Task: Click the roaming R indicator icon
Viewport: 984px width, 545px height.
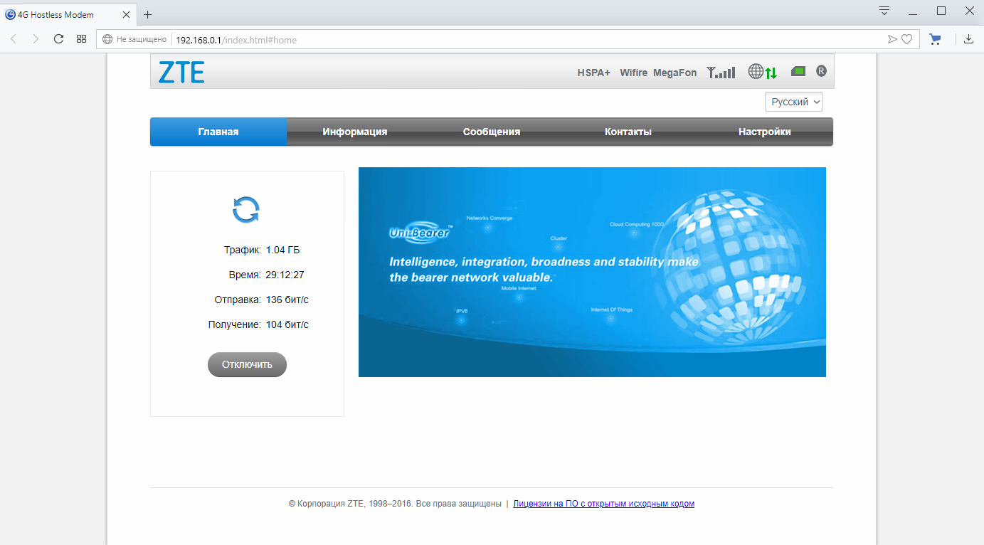Action: [x=821, y=71]
